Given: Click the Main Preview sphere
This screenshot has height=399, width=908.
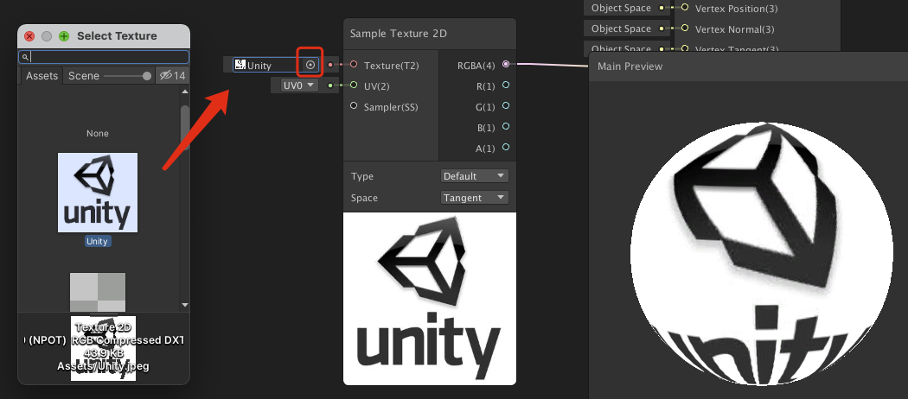Looking at the screenshot, I should (762, 253).
